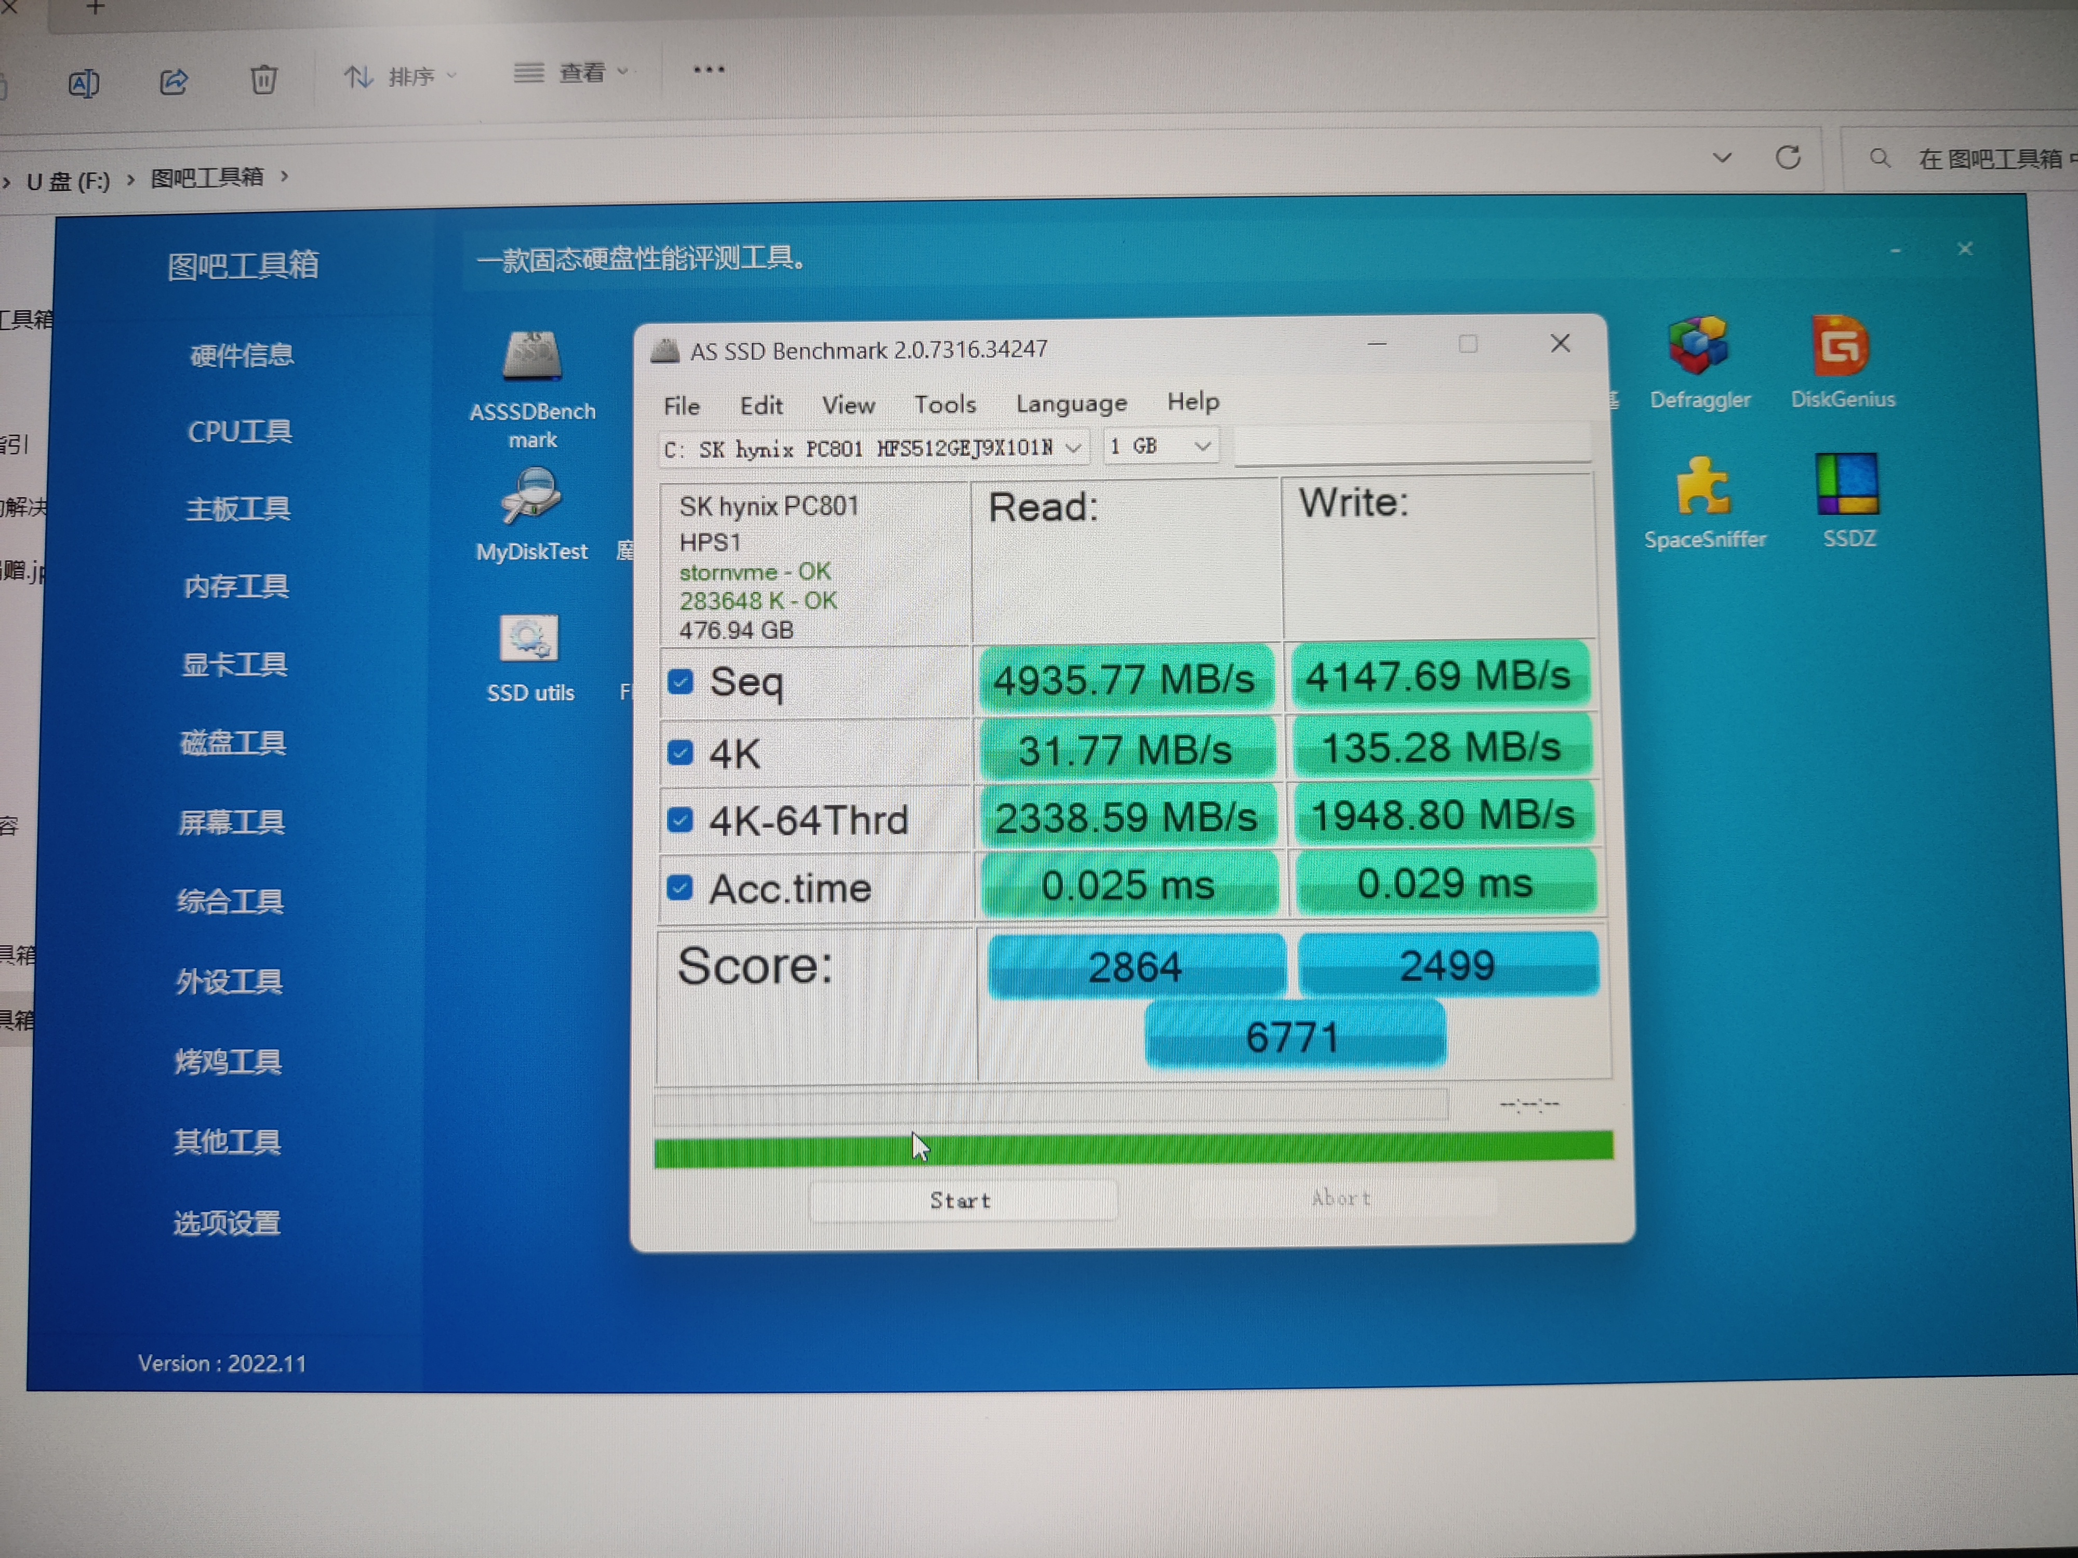Click the Explorer refresh icon
2078x1558 pixels.
coord(1788,157)
